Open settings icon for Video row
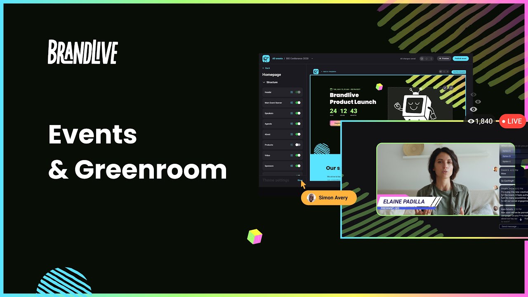This screenshot has height=297, width=528. (292, 156)
